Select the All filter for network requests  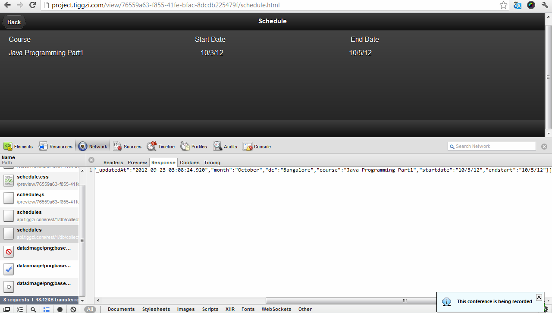pyautogui.click(x=90, y=309)
